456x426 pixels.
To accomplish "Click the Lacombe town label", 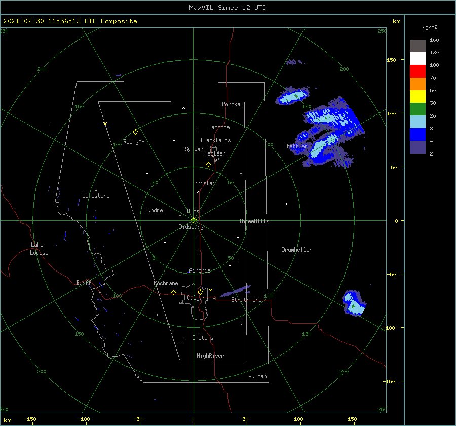I will click(x=219, y=127).
